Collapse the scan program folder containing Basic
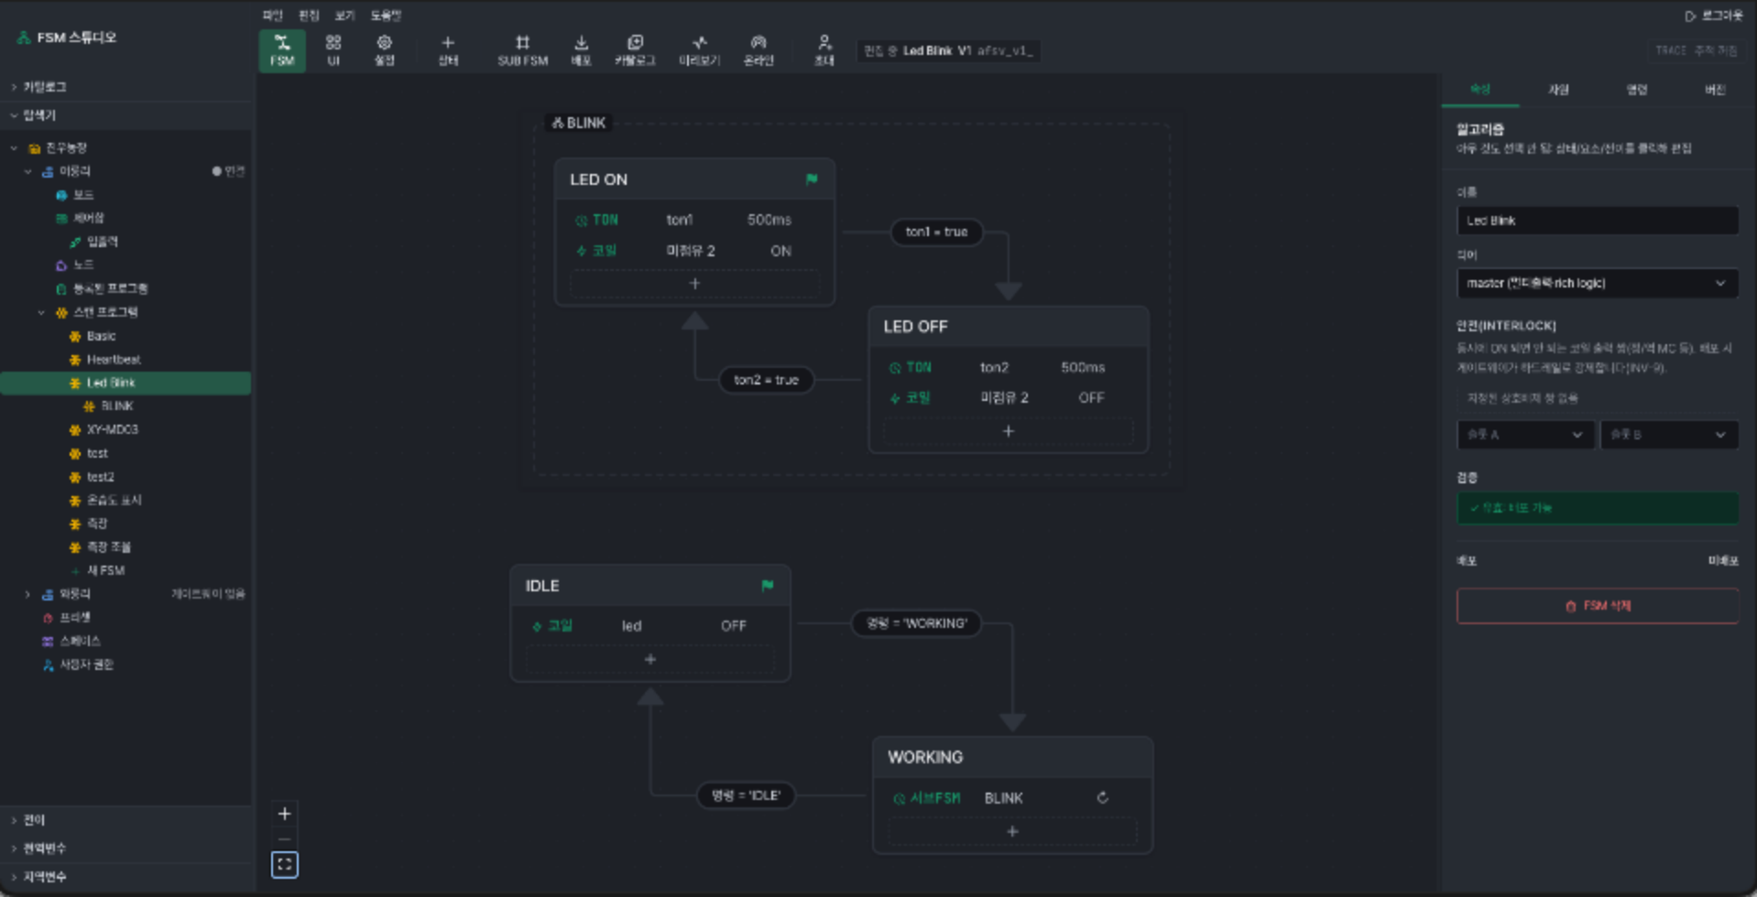The width and height of the screenshot is (1757, 897). [x=42, y=313]
